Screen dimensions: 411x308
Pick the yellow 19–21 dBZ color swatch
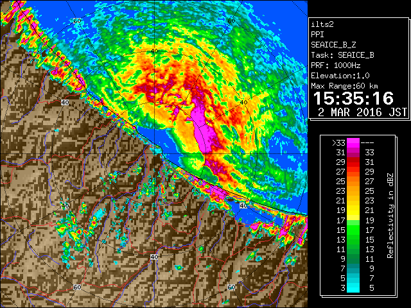(353, 210)
